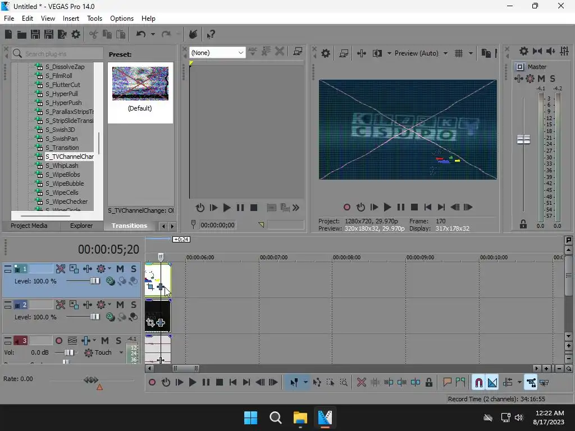Viewport: 575px width, 431px height.
Task: Expand the overlays grid dropdown arrow
Action: click(471, 53)
